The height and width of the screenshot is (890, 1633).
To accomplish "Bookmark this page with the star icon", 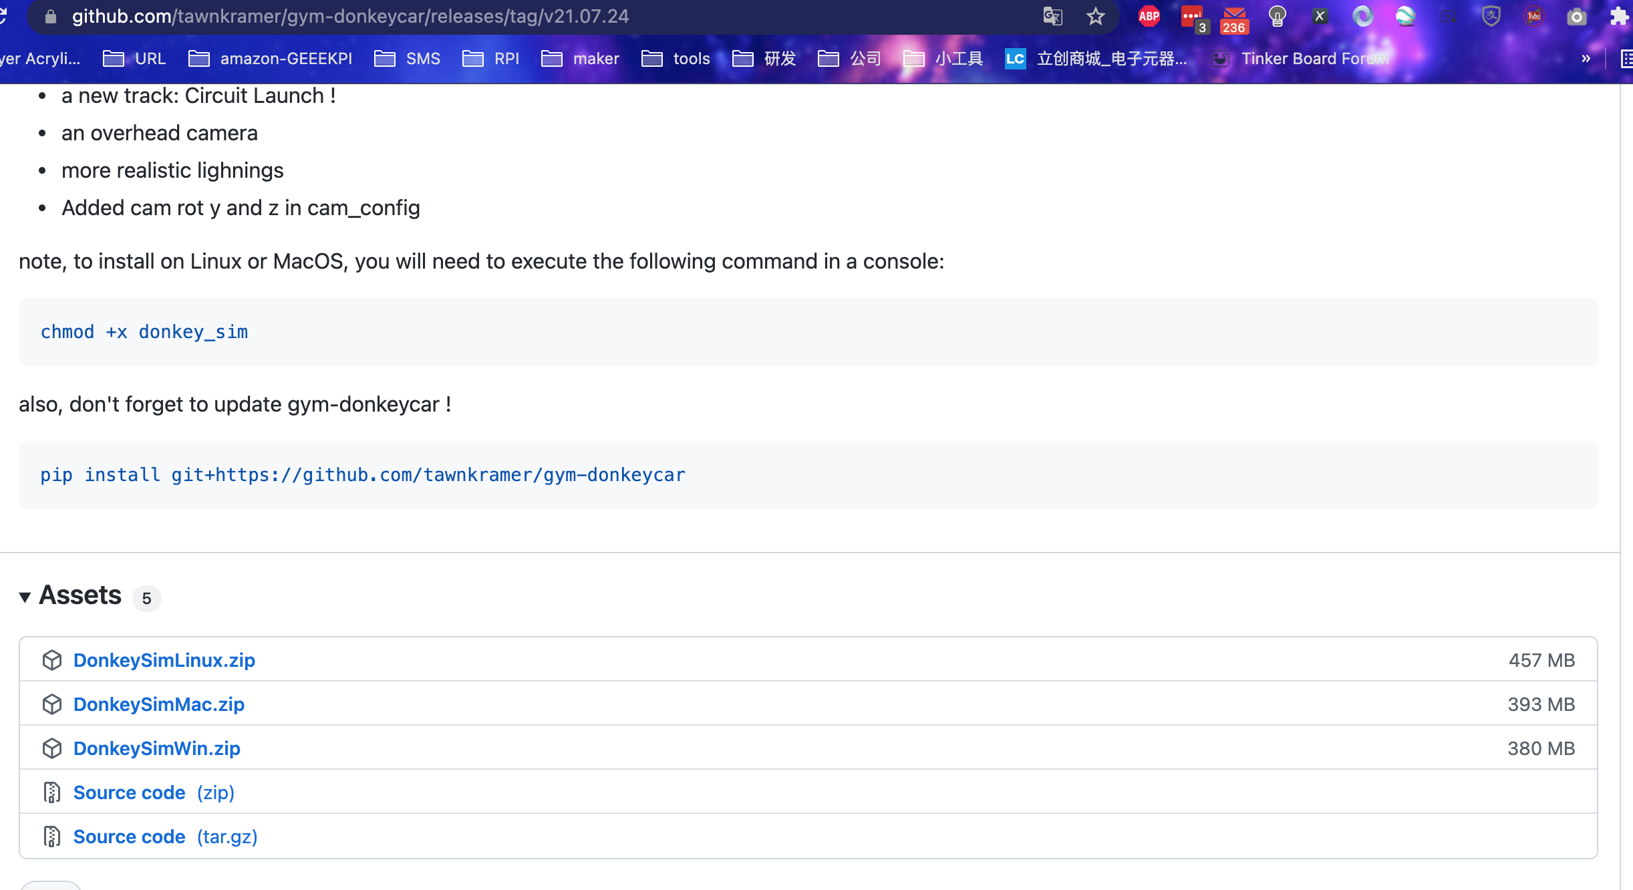I will point(1096,16).
